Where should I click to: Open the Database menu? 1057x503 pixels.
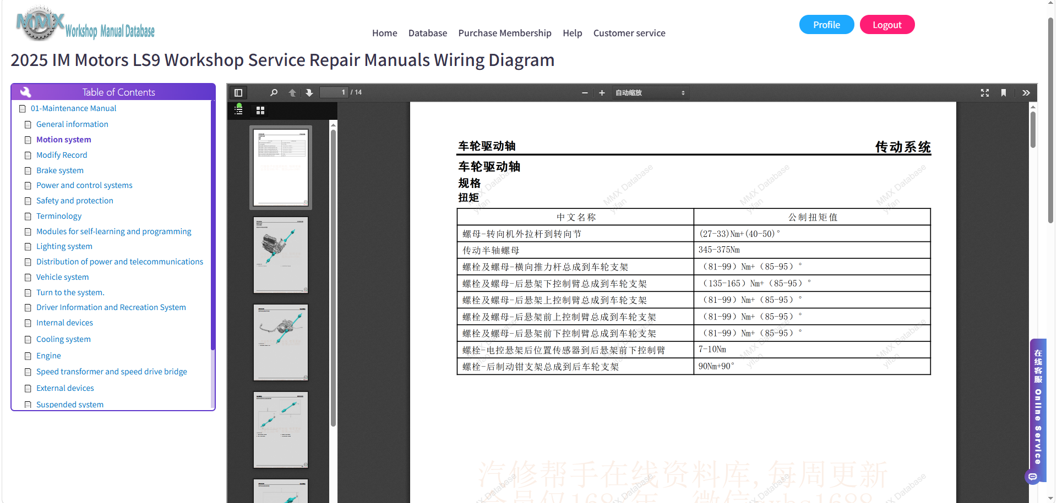428,33
